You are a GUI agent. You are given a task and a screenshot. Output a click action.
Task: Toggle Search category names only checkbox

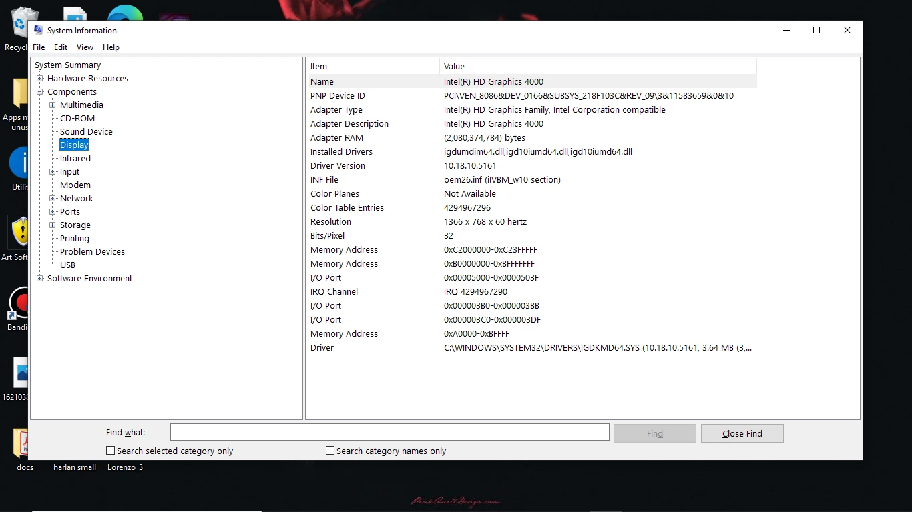[x=330, y=451]
